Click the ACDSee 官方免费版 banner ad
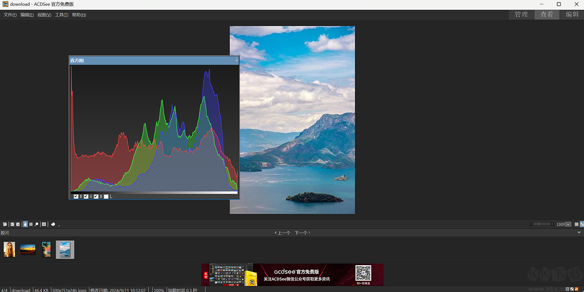The image size is (584, 292). [x=292, y=275]
